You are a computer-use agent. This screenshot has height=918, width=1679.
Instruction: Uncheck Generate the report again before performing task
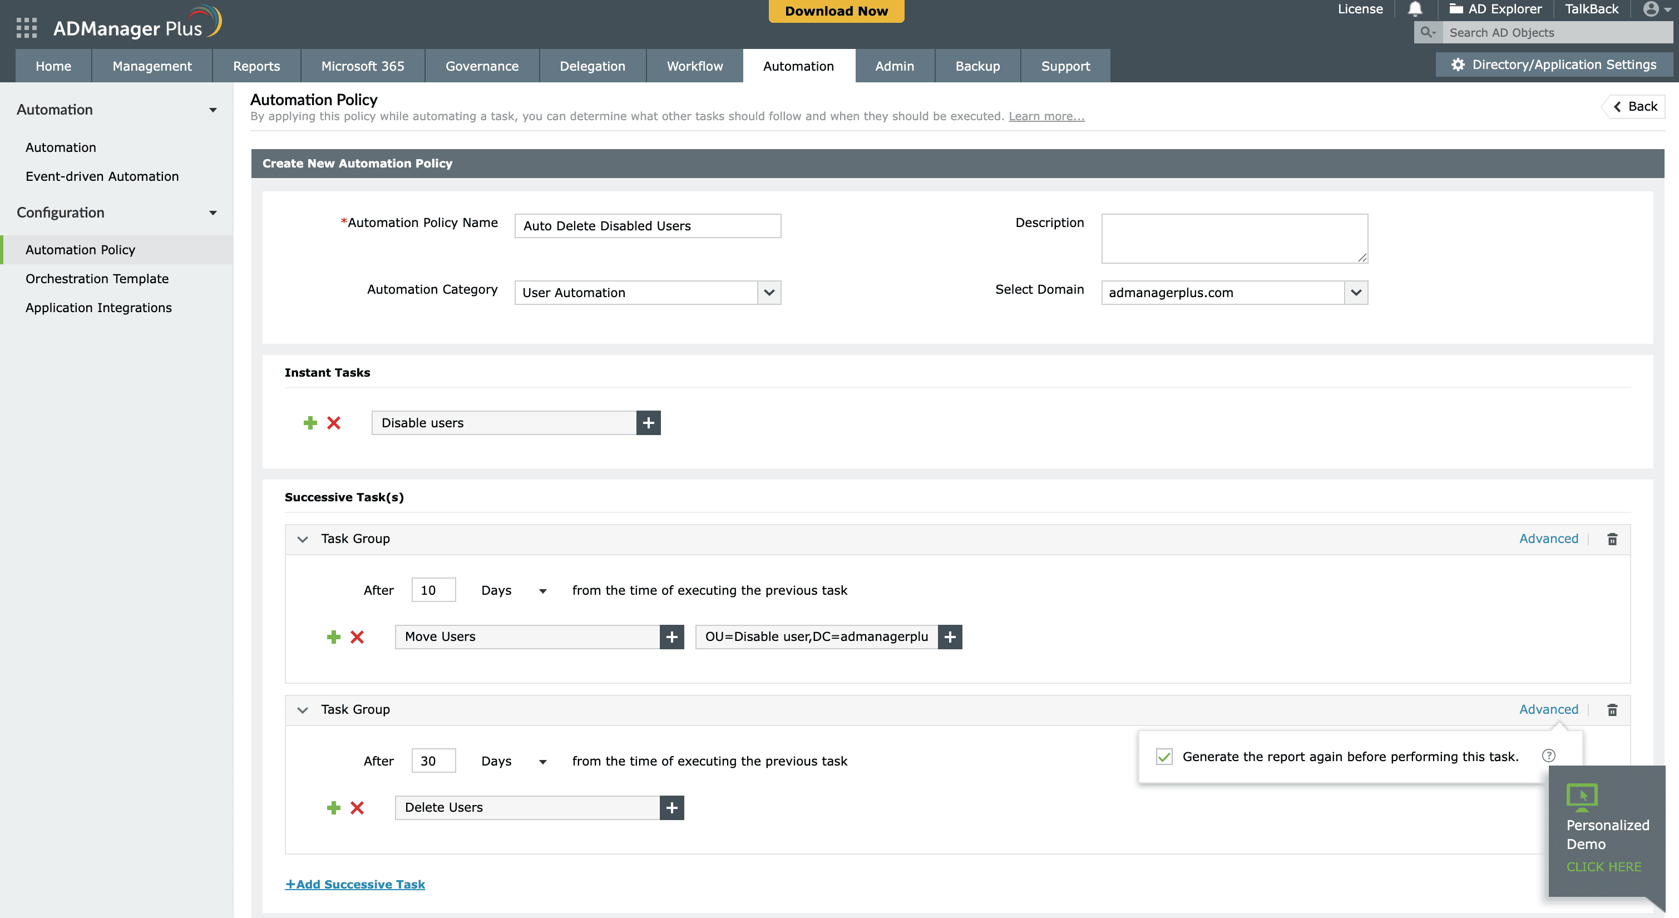point(1164,756)
